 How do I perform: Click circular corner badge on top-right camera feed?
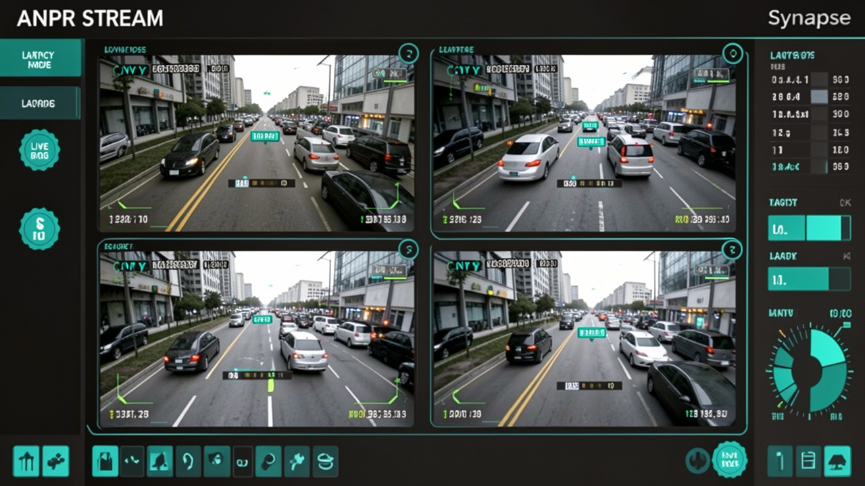click(x=732, y=53)
